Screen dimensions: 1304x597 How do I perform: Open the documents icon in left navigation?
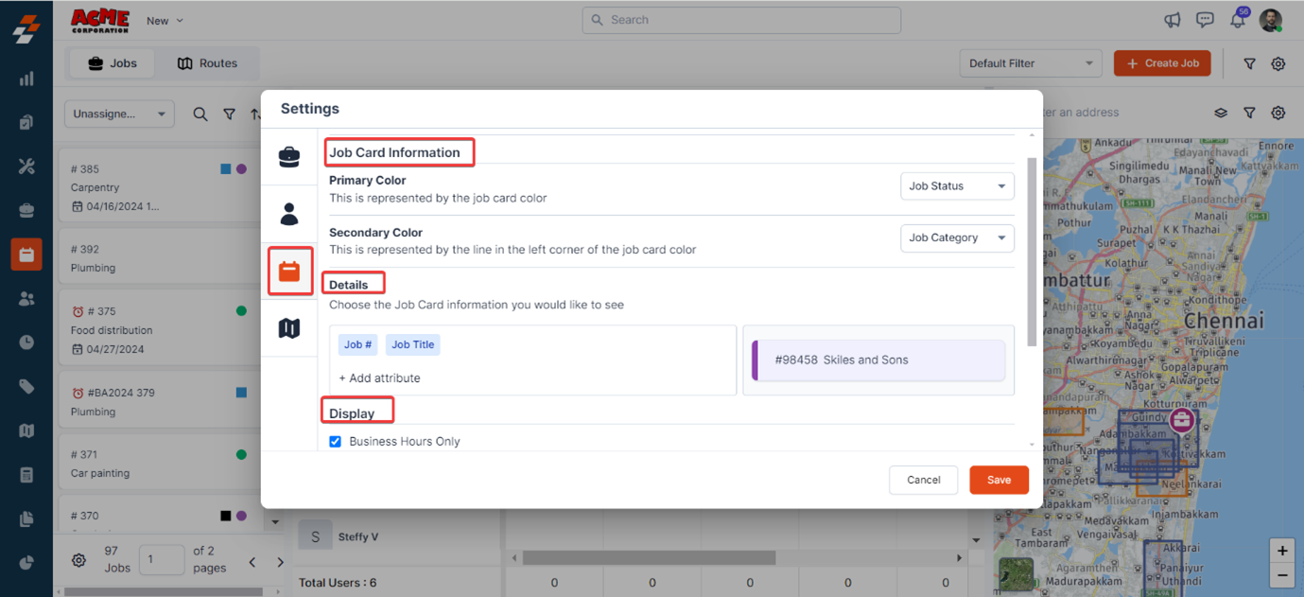pos(26,518)
